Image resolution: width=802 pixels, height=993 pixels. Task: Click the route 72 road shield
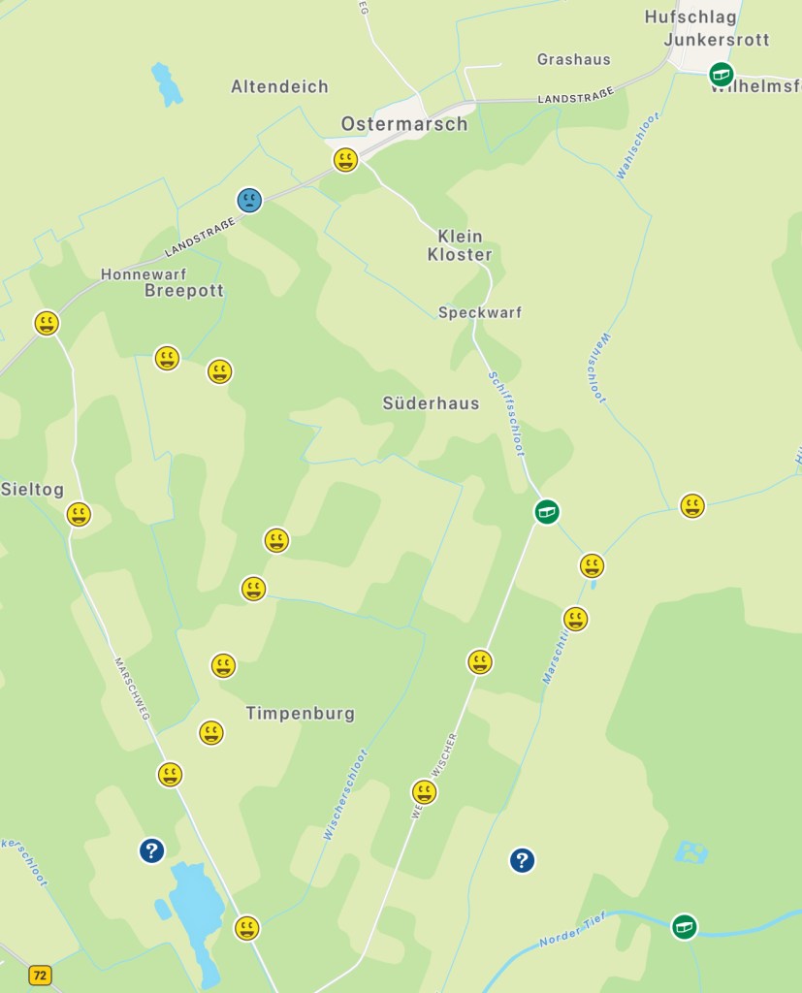[x=40, y=976]
